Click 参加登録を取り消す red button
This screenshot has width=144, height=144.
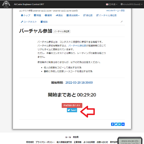pyautogui.click(x=72, y=105)
